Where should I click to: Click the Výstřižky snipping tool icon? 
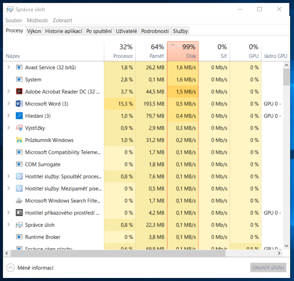[x=19, y=128]
